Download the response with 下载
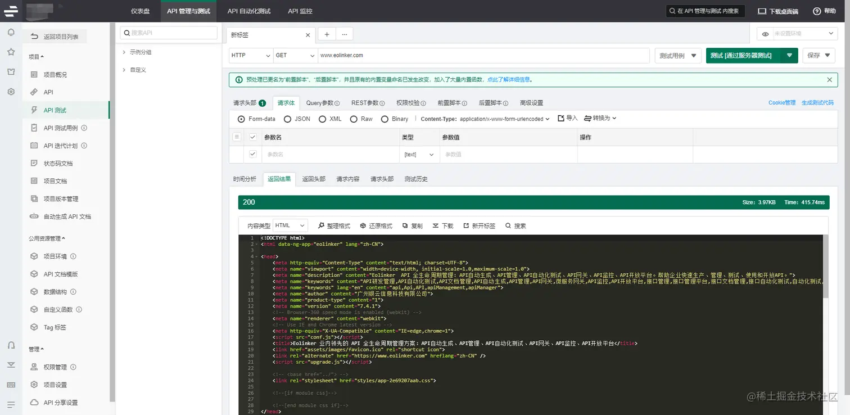Image resolution: width=850 pixels, height=415 pixels. point(443,225)
